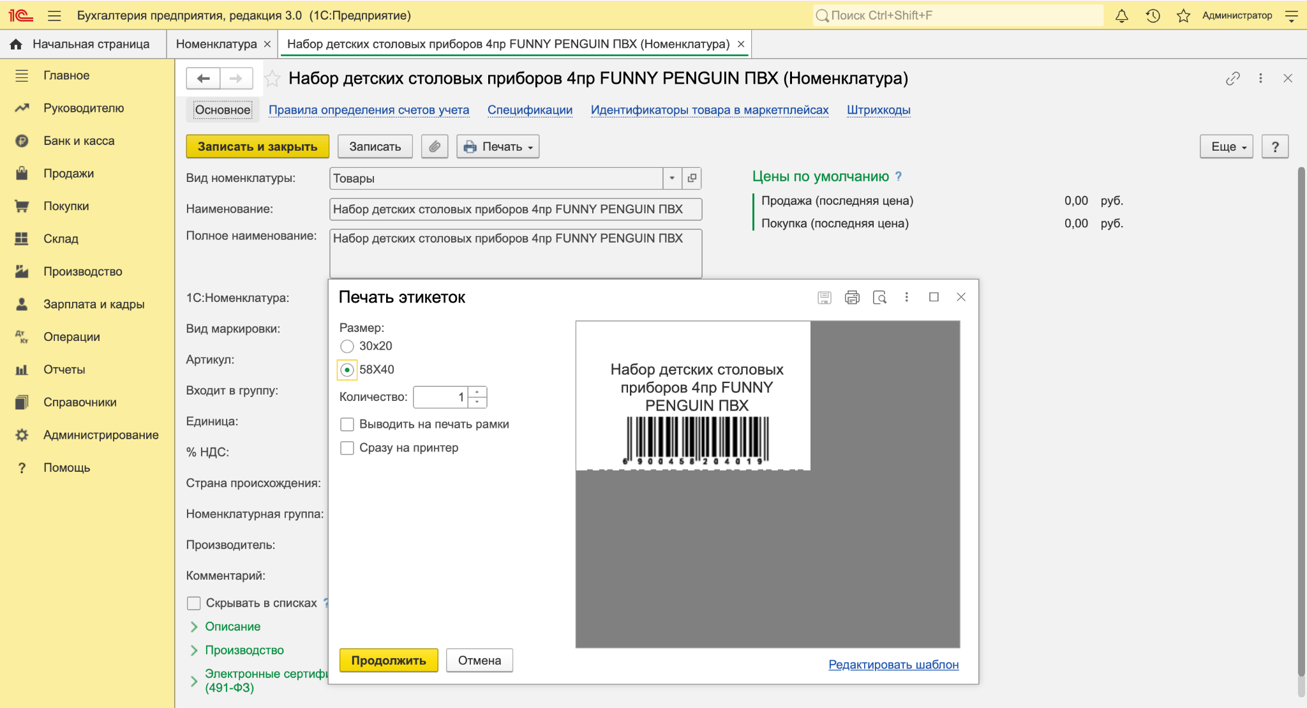Viewport: 1307px width, 708px height.
Task: Open history clock icon
Action: pos(1153,15)
